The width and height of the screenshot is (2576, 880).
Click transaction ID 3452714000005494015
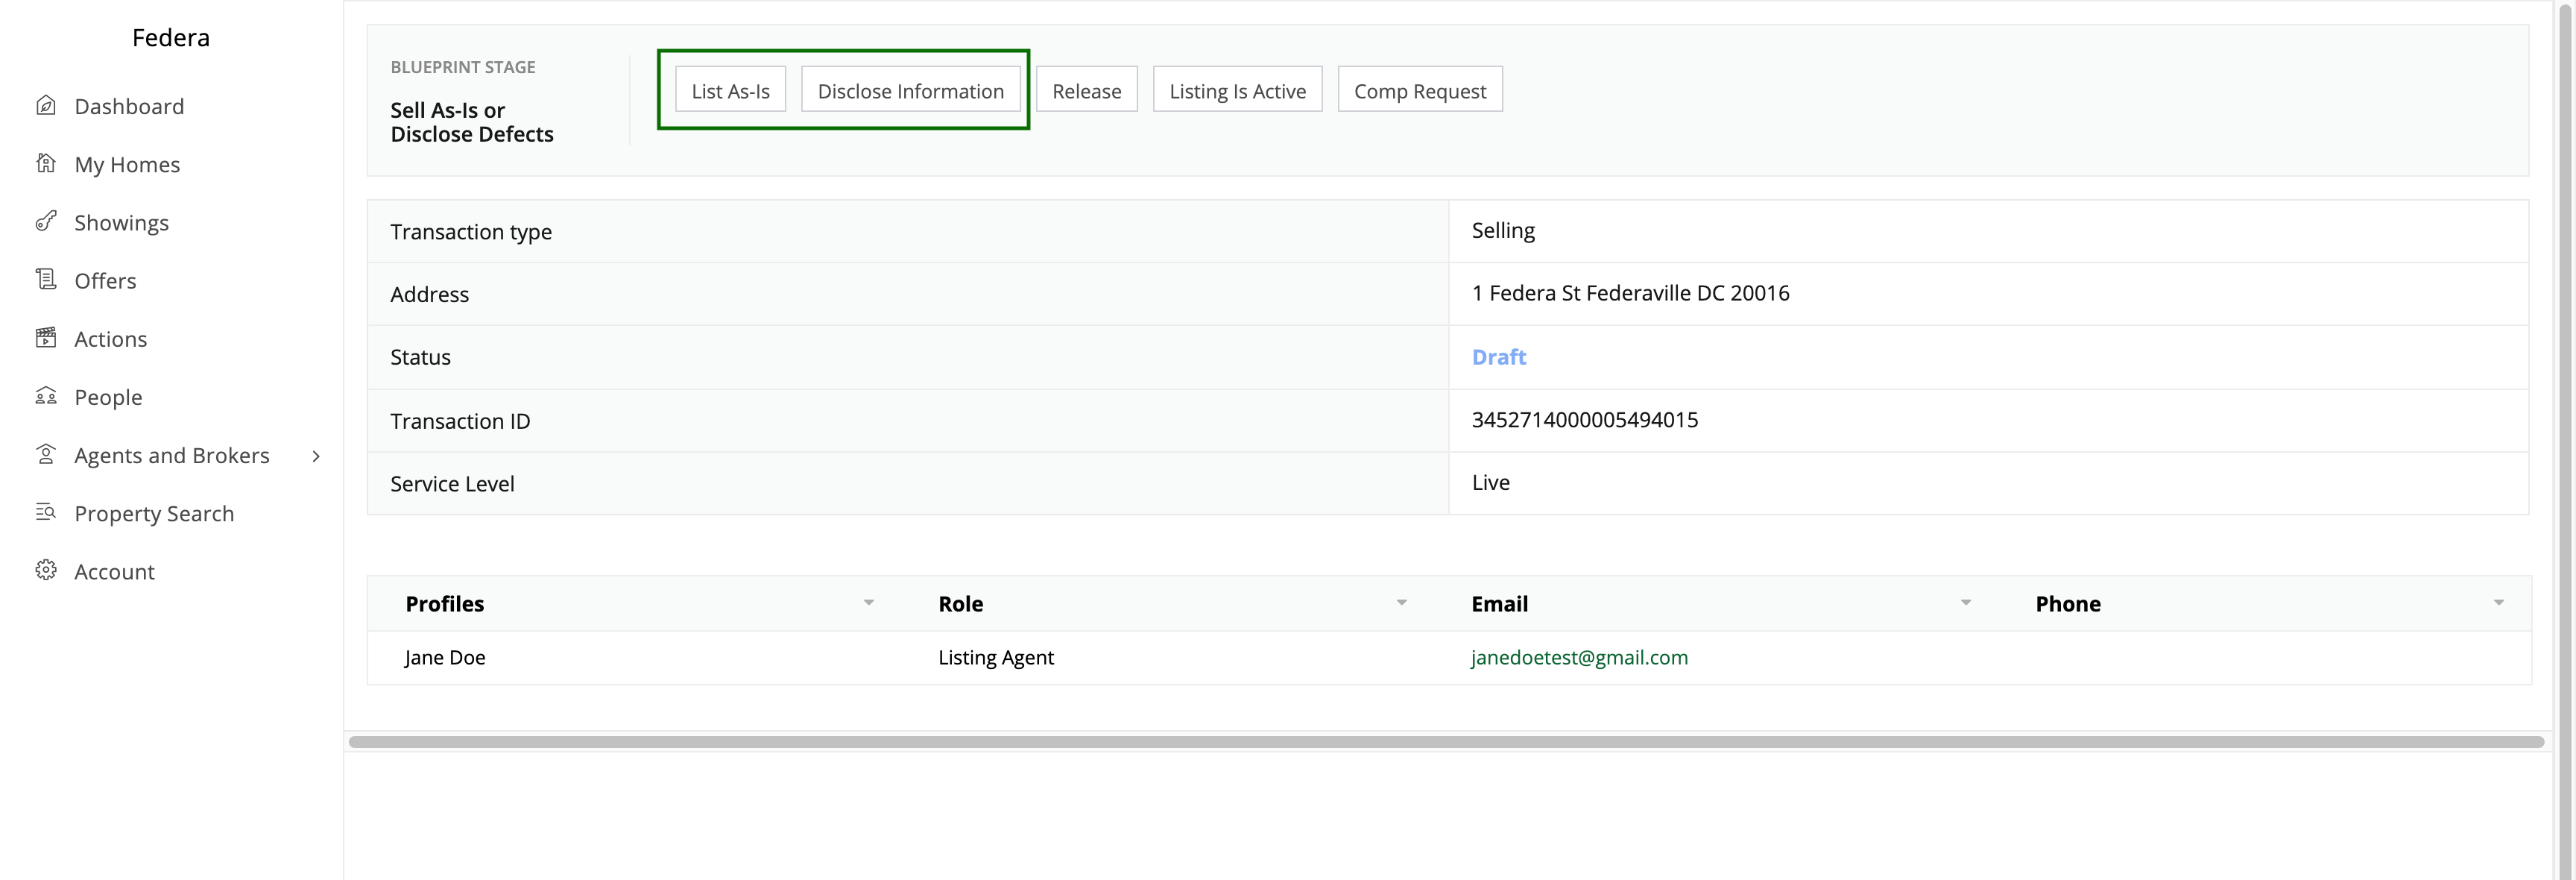1585,420
